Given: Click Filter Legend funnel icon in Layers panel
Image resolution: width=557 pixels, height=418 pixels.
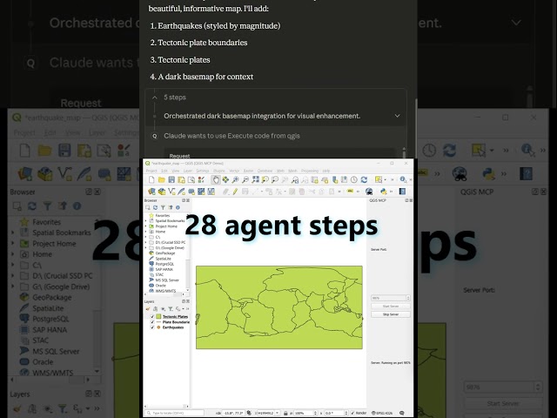Looking at the screenshot, I should pos(171,309).
